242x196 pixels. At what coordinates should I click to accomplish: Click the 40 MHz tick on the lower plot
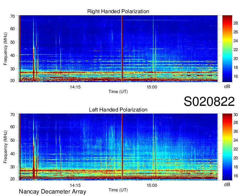[12, 154]
